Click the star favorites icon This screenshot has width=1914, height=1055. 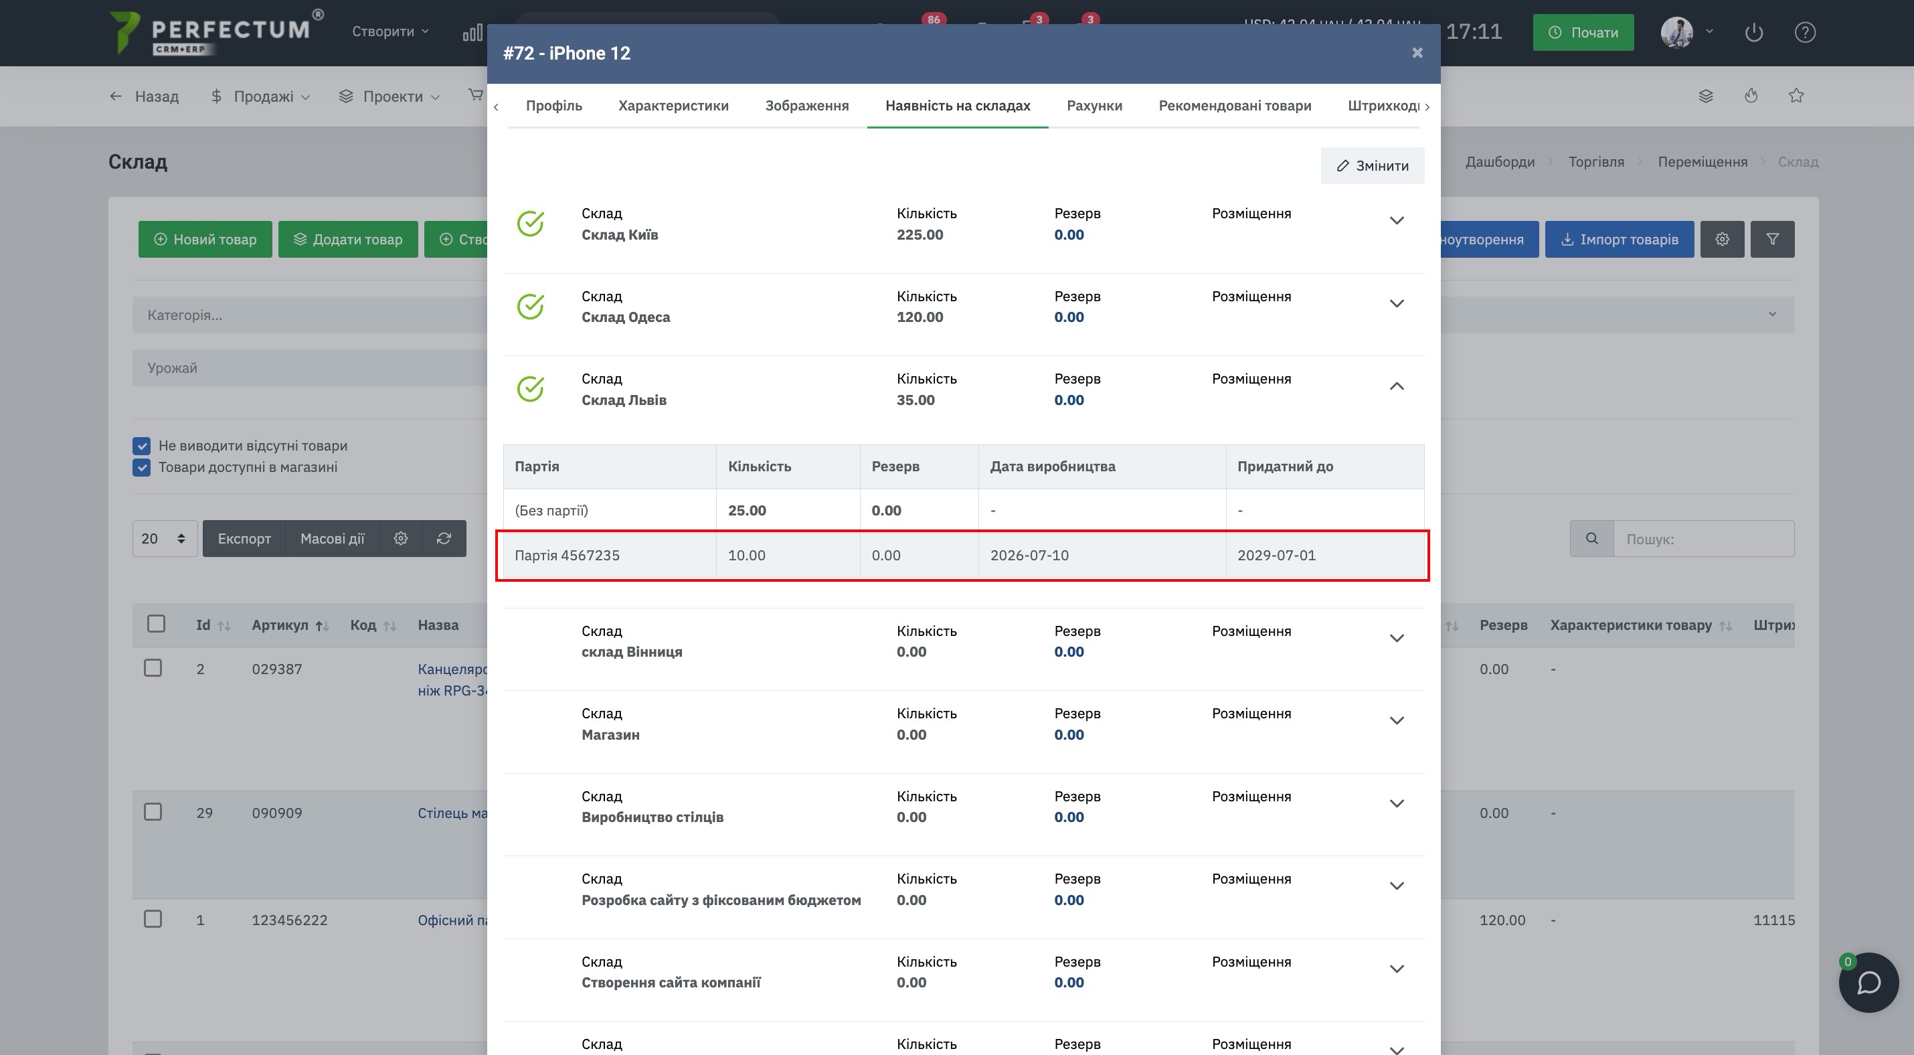tap(1796, 96)
